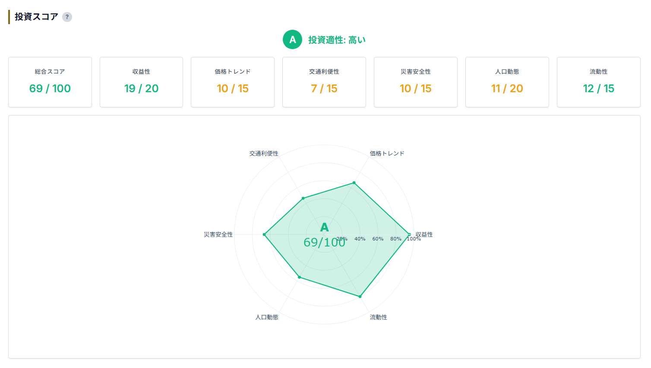Click the 80% radar scale tick

coord(396,239)
